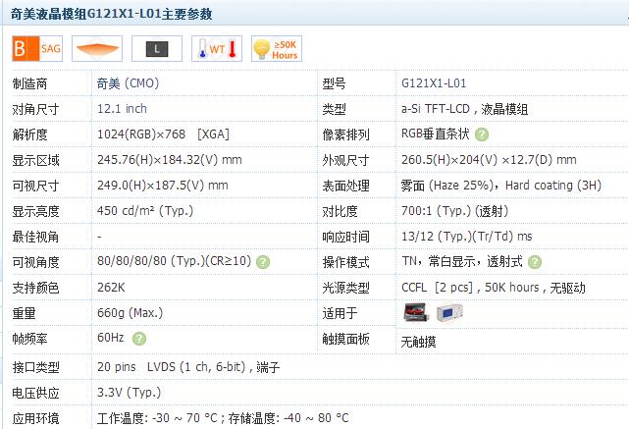Open the G121X1-L01 model link
The height and width of the screenshot is (429, 629).
[x=434, y=83]
